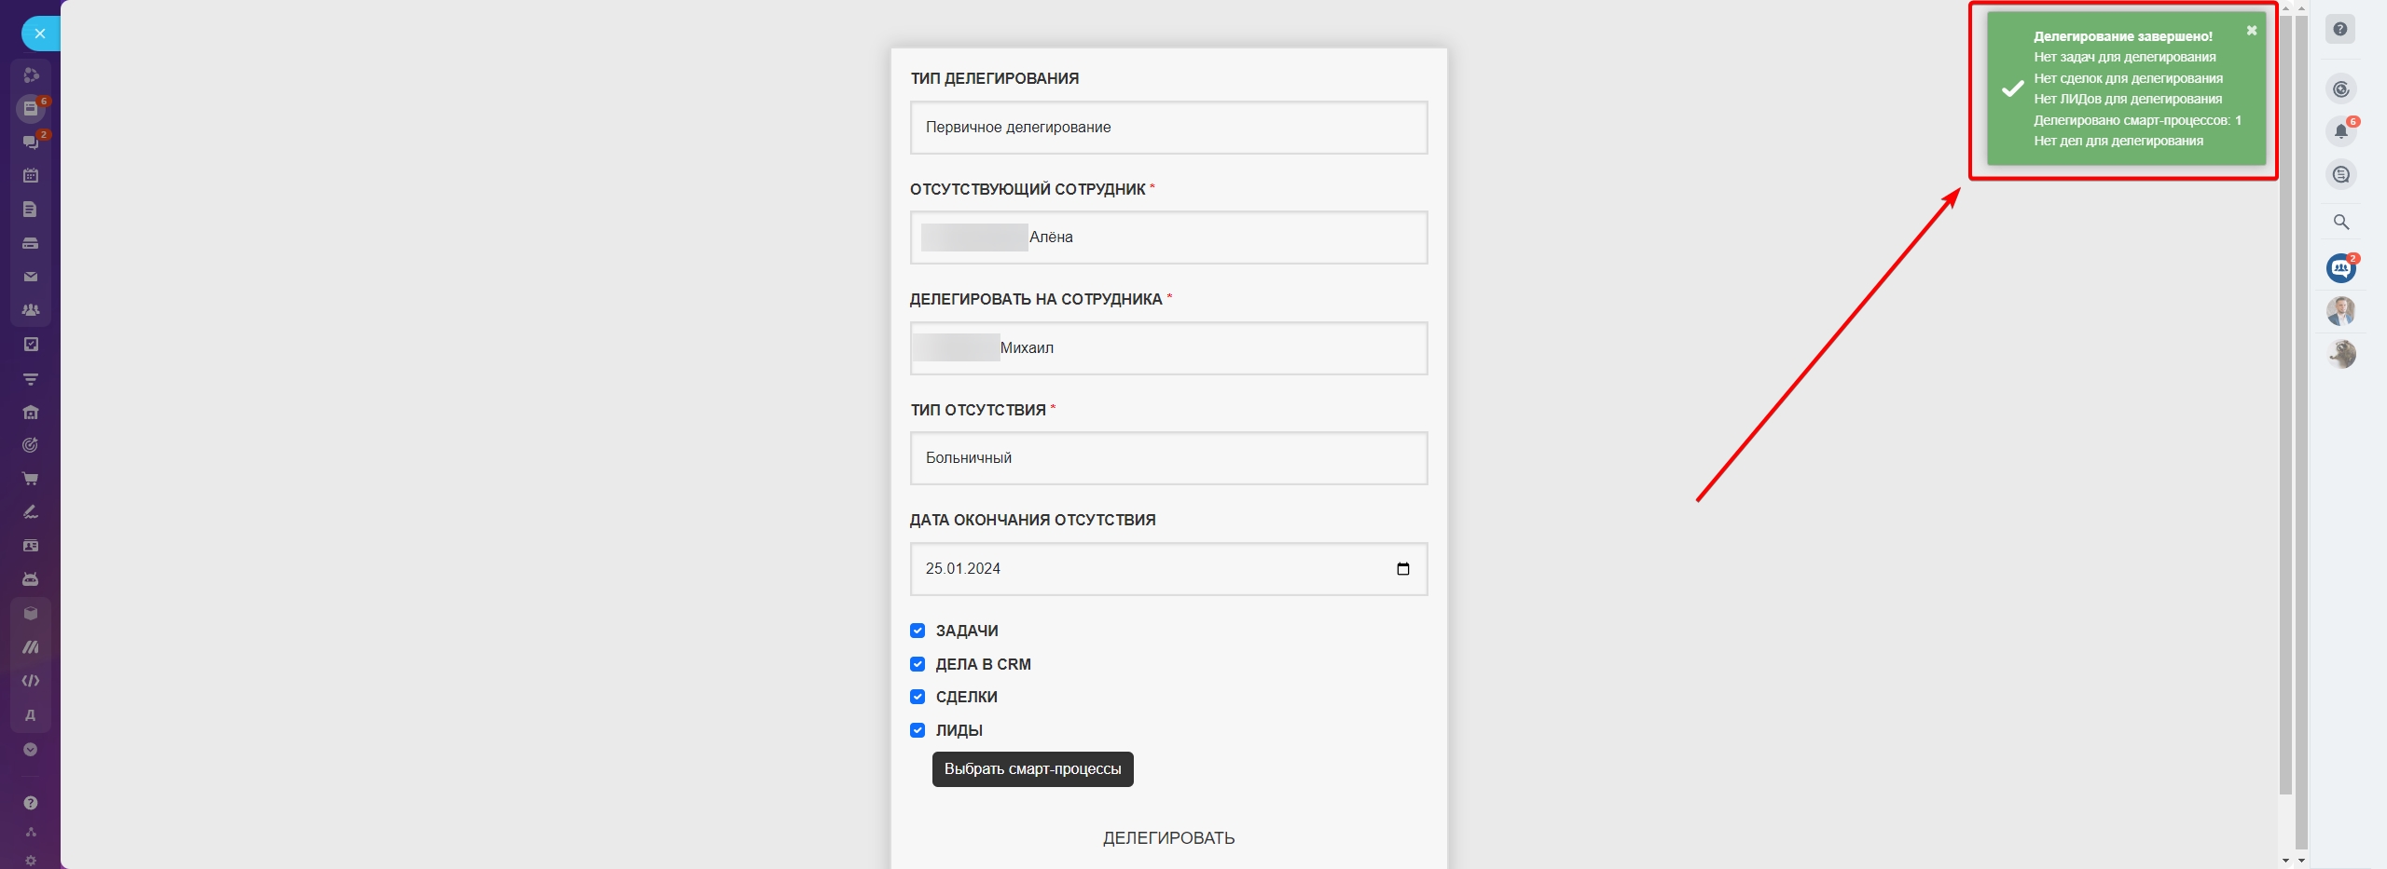Click the search magnifier icon

click(2340, 222)
